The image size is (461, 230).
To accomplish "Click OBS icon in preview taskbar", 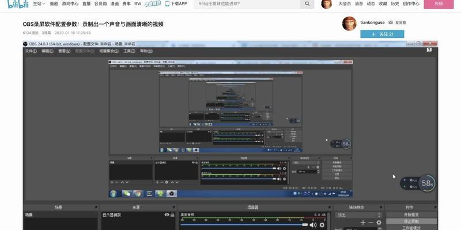I will (172, 194).
